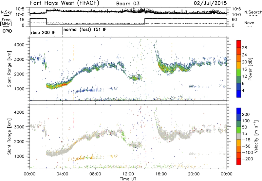Viewport: 262px width, 181px height.
Task: Click the '200' Velocity colorbar tick
Action: pos(246,114)
